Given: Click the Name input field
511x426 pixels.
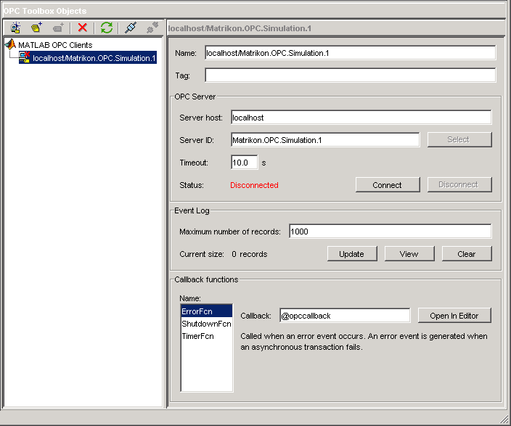Looking at the screenshot, I should coord(351,53).
